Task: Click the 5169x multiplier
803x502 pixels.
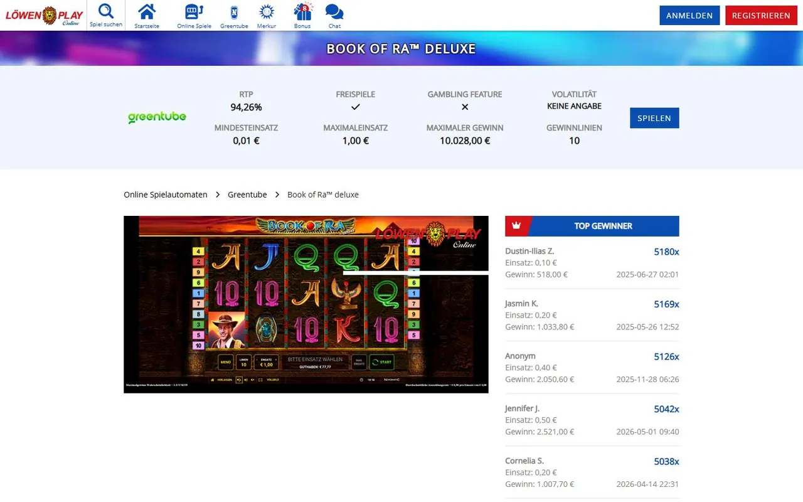Action: 666,304
